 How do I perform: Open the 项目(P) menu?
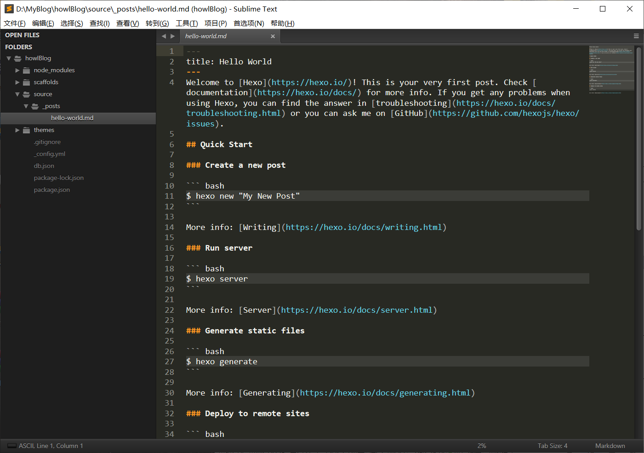(x=216, y=23)
